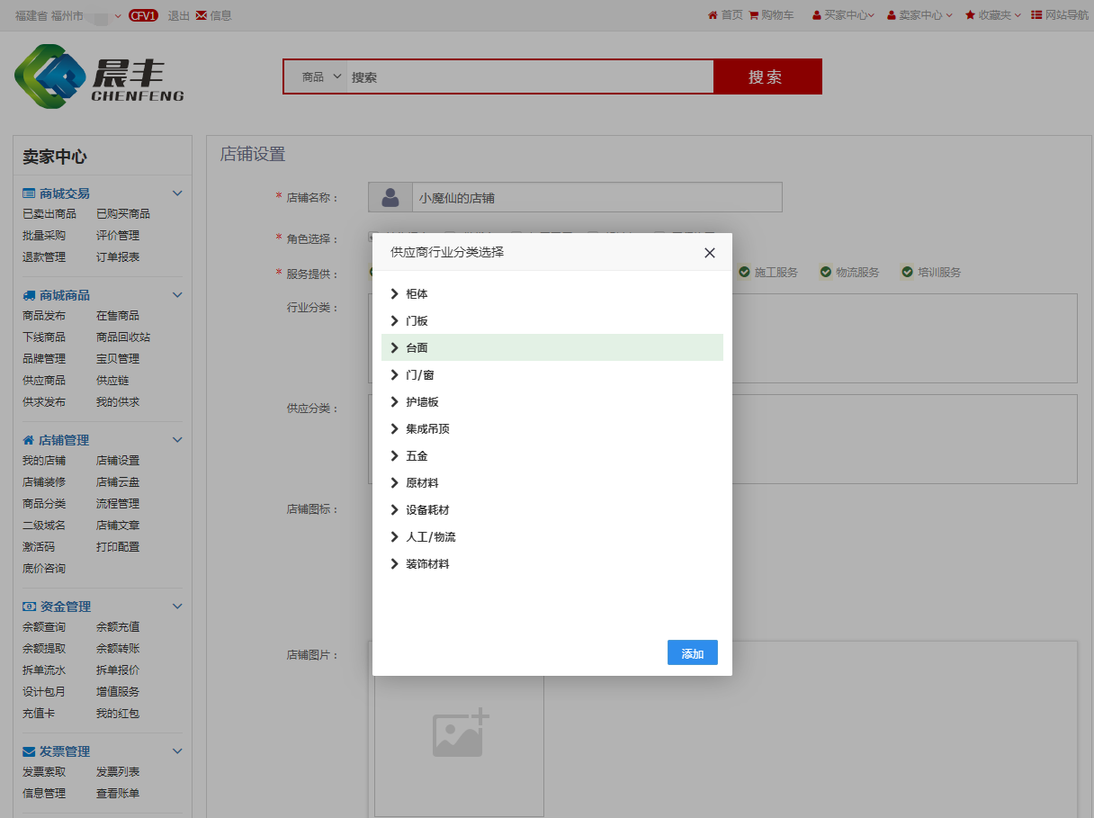Open the 买家中心 top menu
The image size is (1094, 818).
point(845,15)
